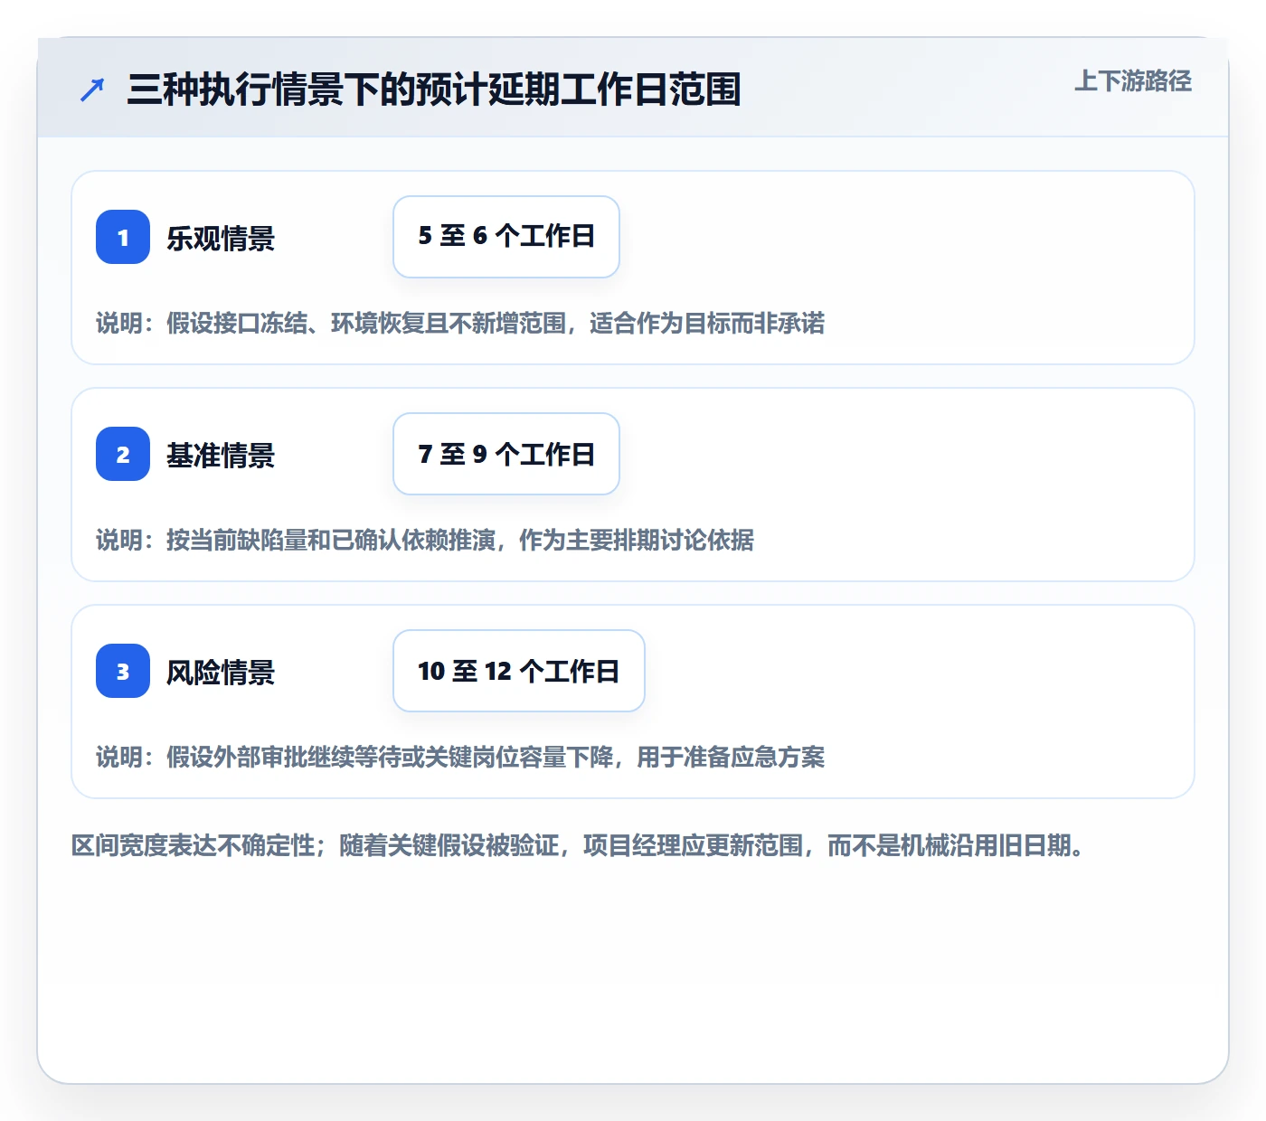Open the 上下游路径 link in the header
The width and height of the screenshot is (1266, 1121).
coord(1133,81)
